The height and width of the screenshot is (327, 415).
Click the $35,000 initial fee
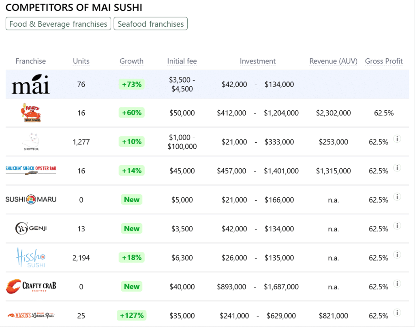click(x=182, y=316)
